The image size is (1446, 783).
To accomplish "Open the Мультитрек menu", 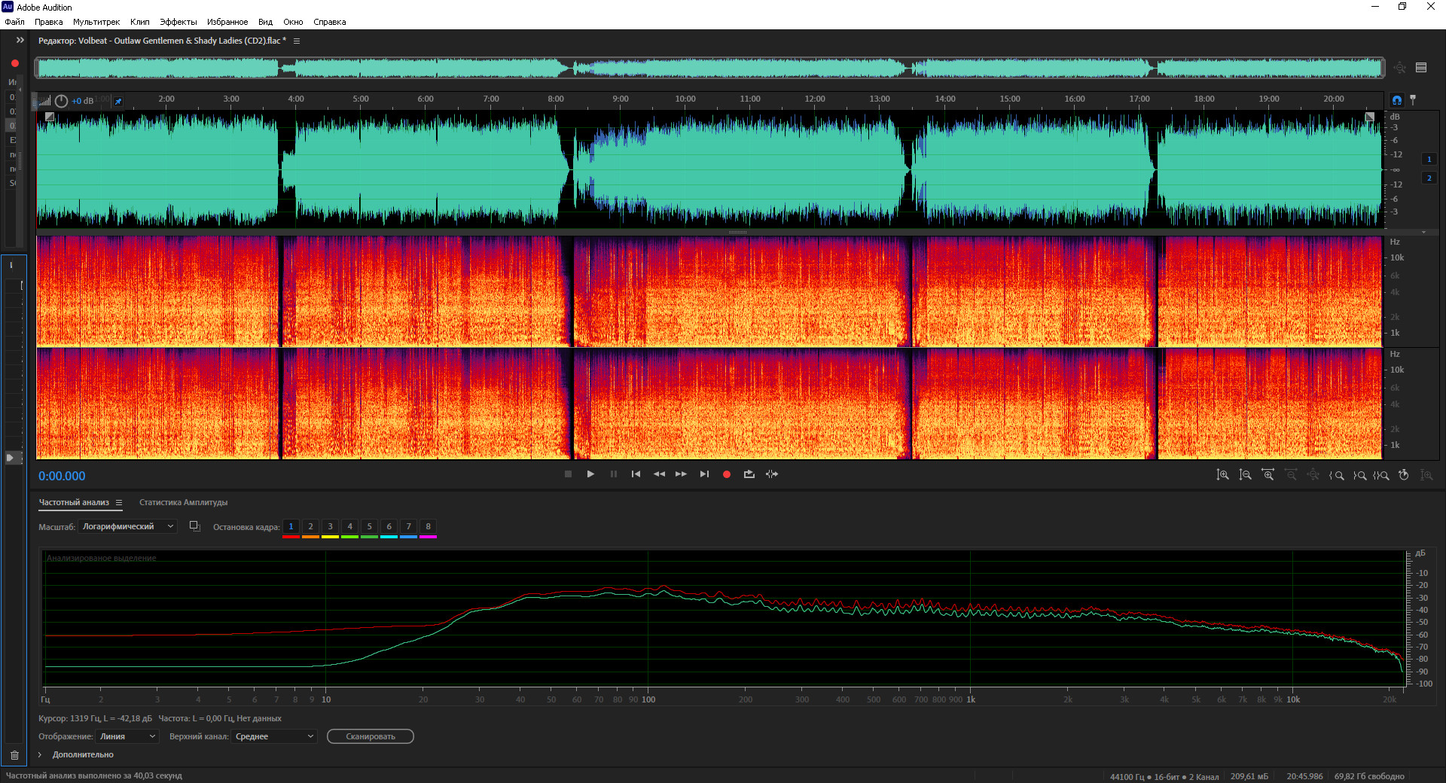I will [96, 22].
